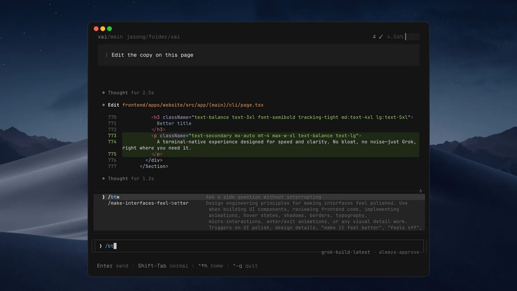Click the diamond bullet beside Thought for 1.2s
Image resolution: width=517 pixels, height=291 pixels.
point(103,178)
